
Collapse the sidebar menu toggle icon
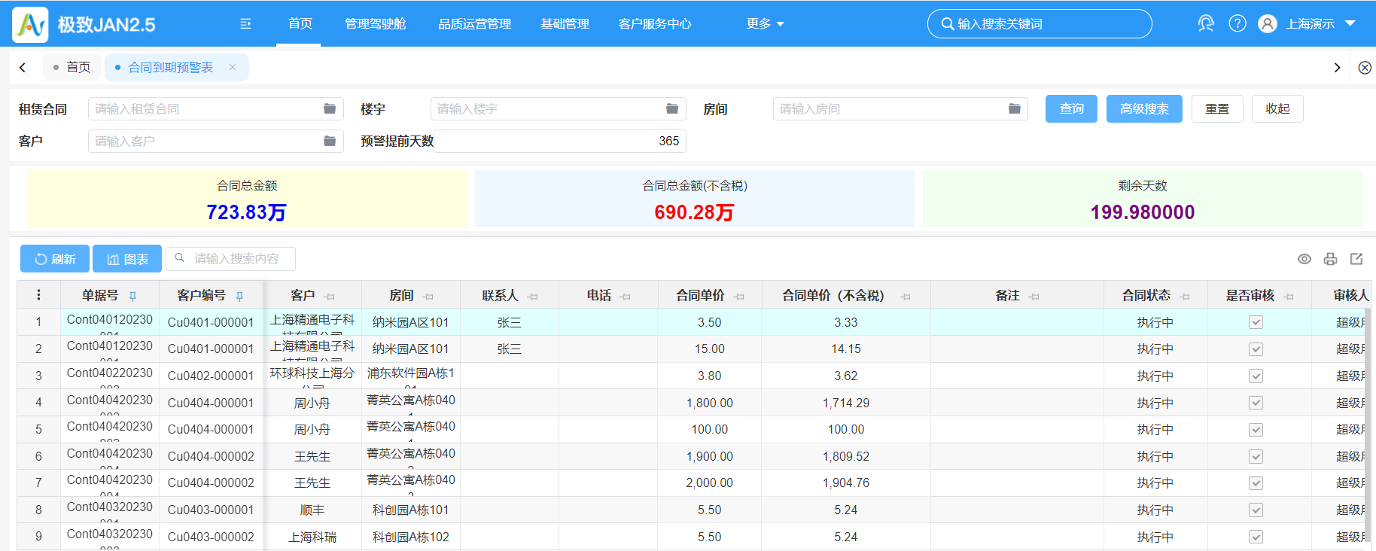coord(245,24)
